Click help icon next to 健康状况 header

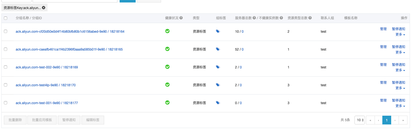click(181, 18)
